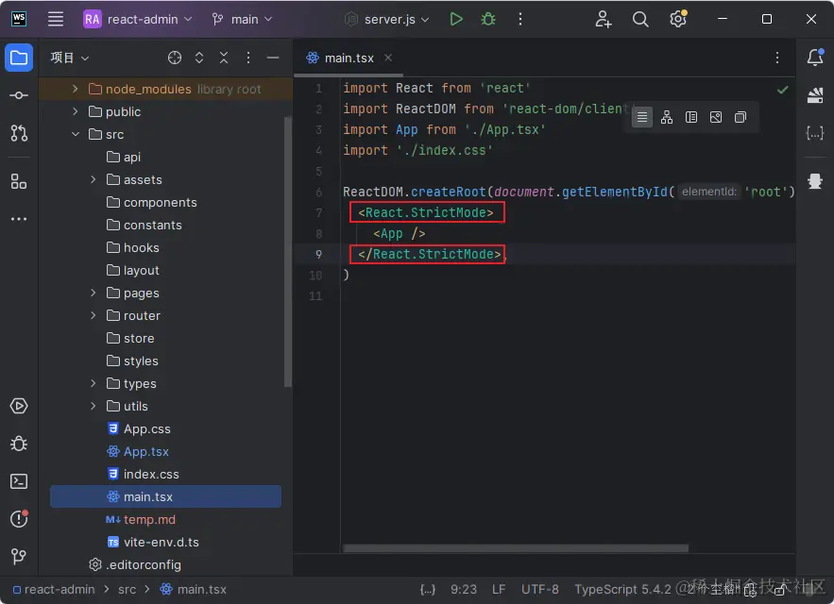Viewport: 834px width, 604px height.
Task: Click the floating toolbar image icon
Action: click(x=716, y=117)
